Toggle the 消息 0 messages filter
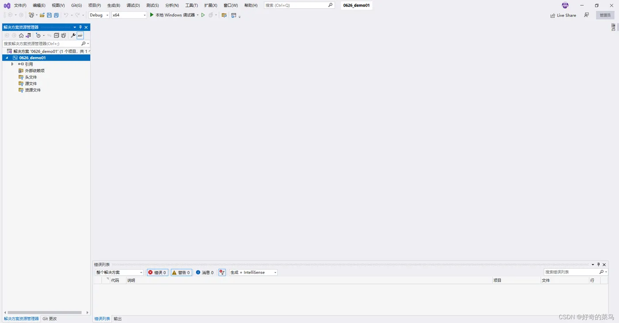Screen dimensions: 619x323 click(205, 273)
